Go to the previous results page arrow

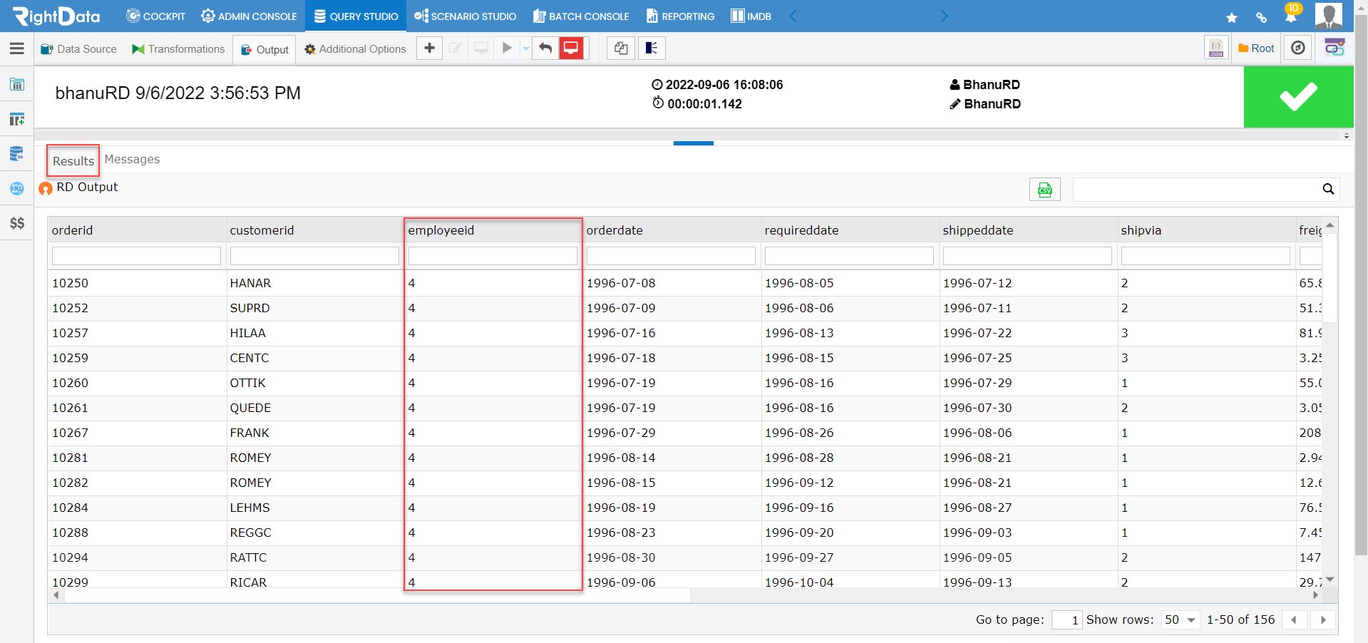[1294, 619]
